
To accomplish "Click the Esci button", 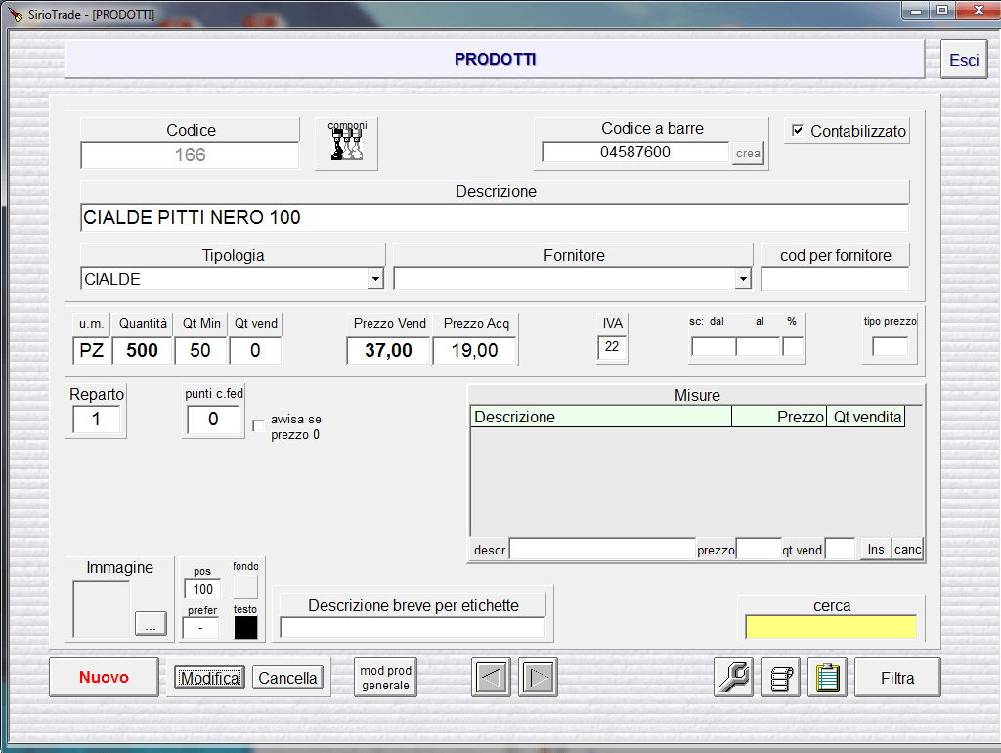I will (x=963, y=60).
